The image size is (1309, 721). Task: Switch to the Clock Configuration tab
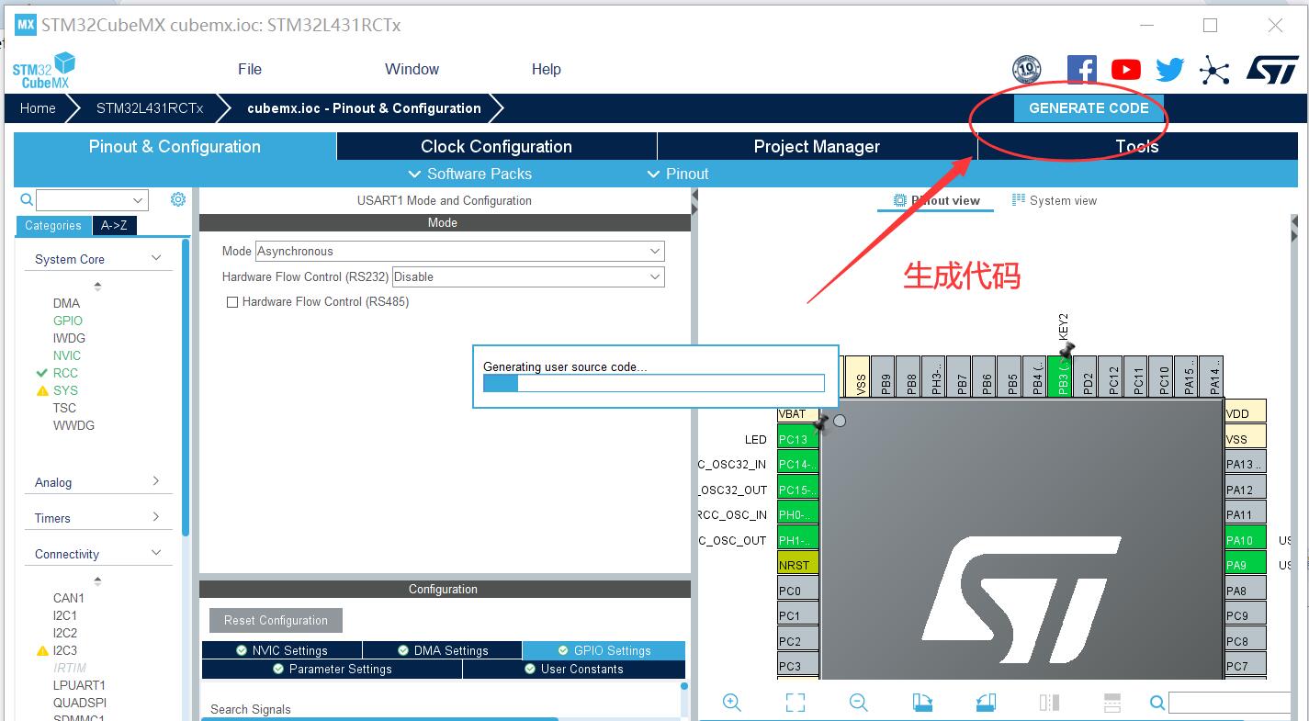coord(496,146)
